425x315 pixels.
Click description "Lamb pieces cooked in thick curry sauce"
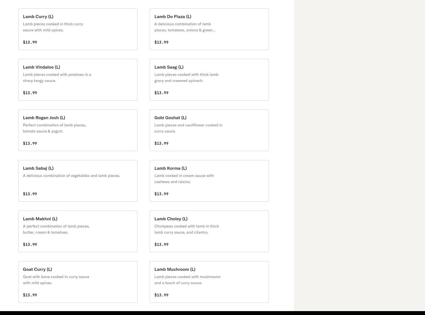53,27
